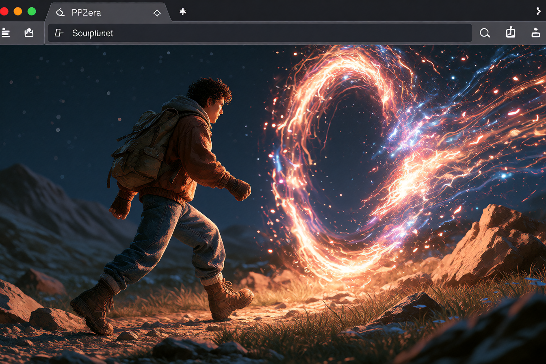This screenshot has height=364, width=546.
Task: Focus the Sculptunet address field
Action: 260,33
